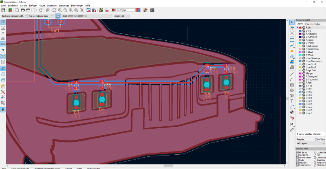Open the Datei menu
Image resolution: width=326 pixels, height=169 pixels.
3,6
